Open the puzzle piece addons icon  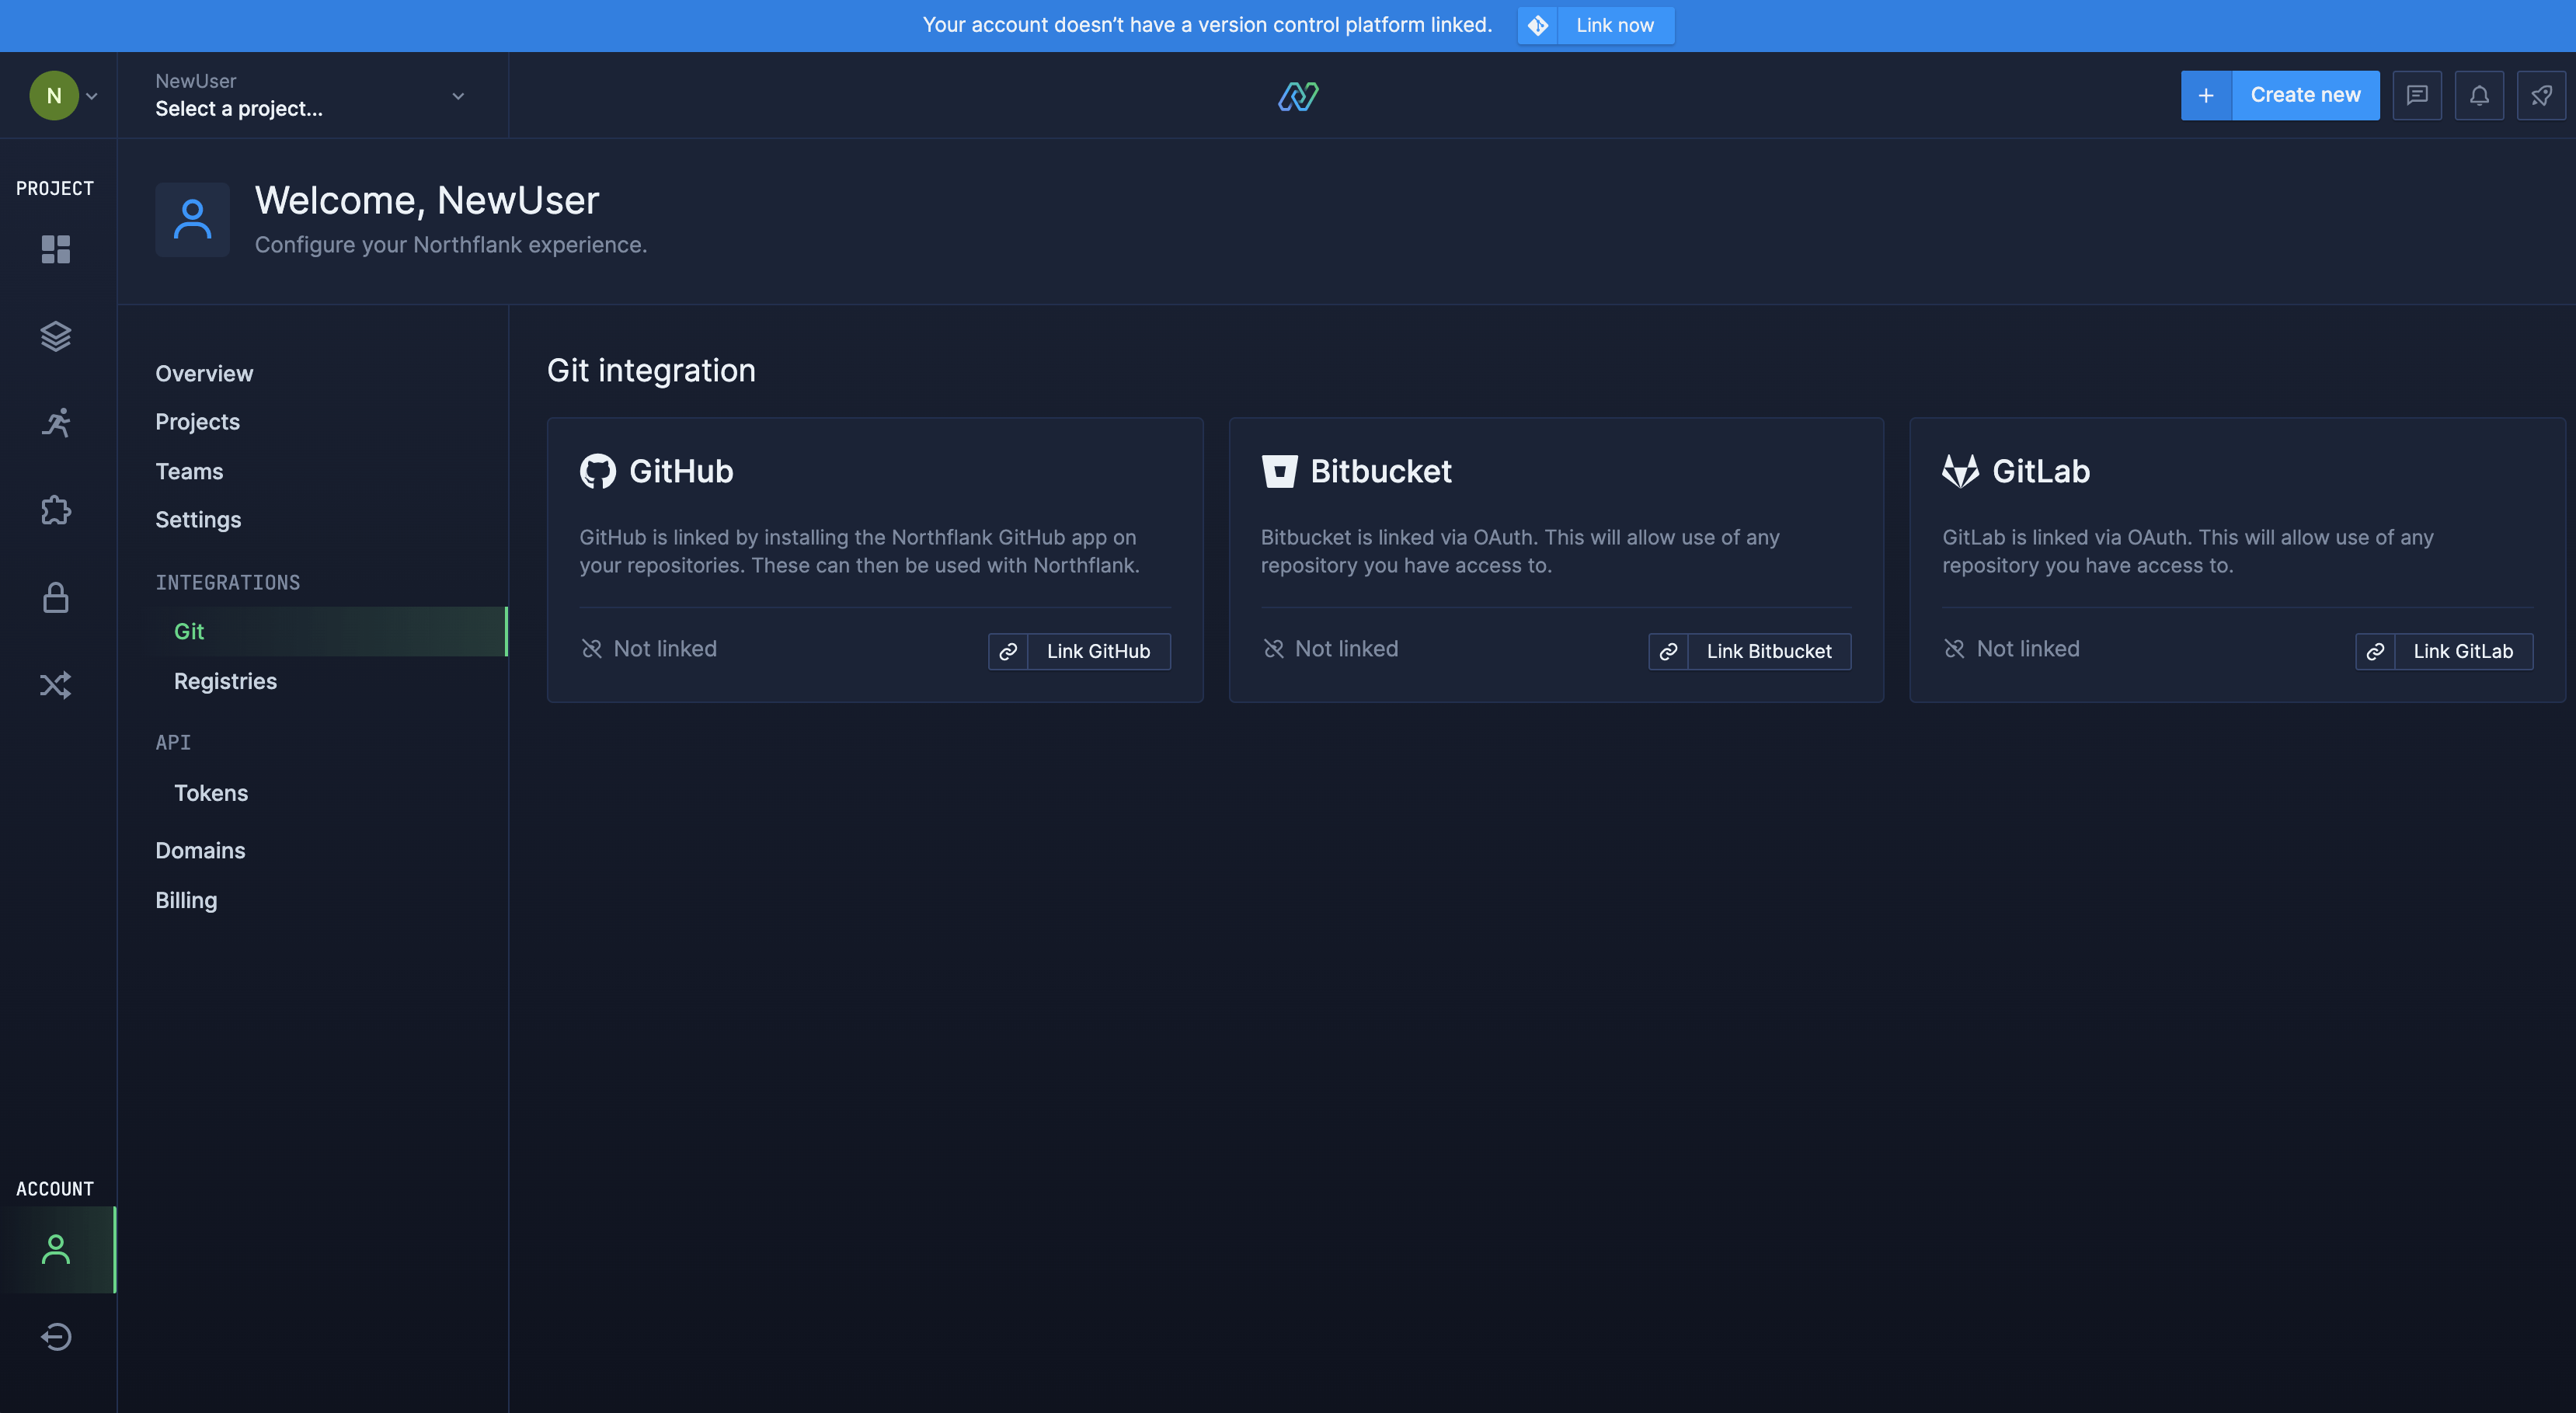pyautogui.click(x=56, y=510)
